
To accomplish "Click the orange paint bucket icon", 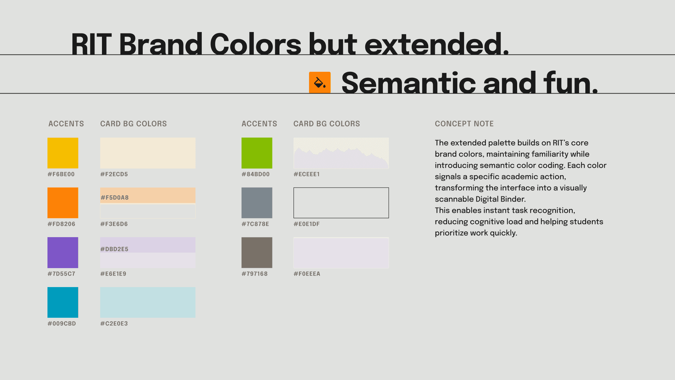I will (320, 82).
